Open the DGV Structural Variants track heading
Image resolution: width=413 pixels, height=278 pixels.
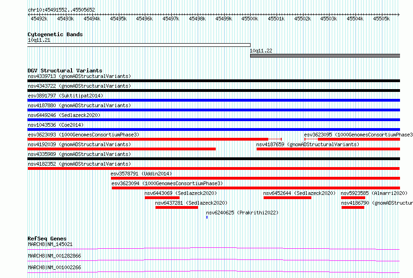[65, 71]
